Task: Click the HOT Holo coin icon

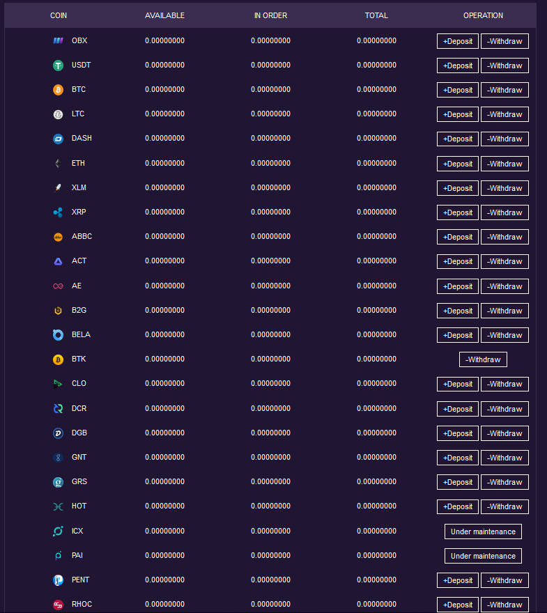Action: [59, 506]
